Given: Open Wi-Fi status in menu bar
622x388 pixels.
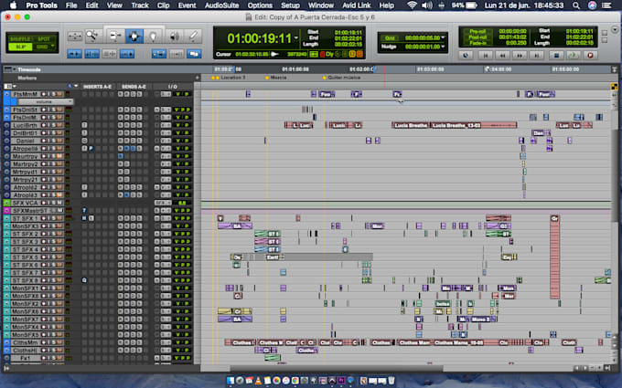Looking at the screenshot, I should pyautogui.click(x=413, y=5).
